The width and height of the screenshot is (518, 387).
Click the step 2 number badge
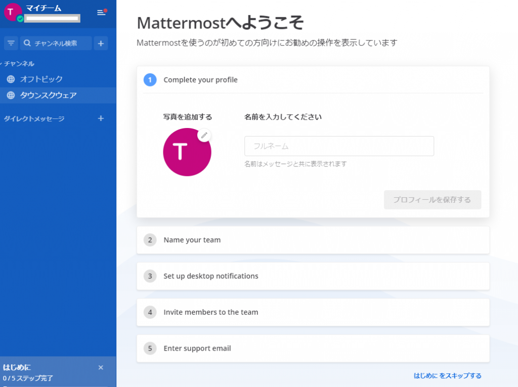pyautogui.click(x=150, y=240)
